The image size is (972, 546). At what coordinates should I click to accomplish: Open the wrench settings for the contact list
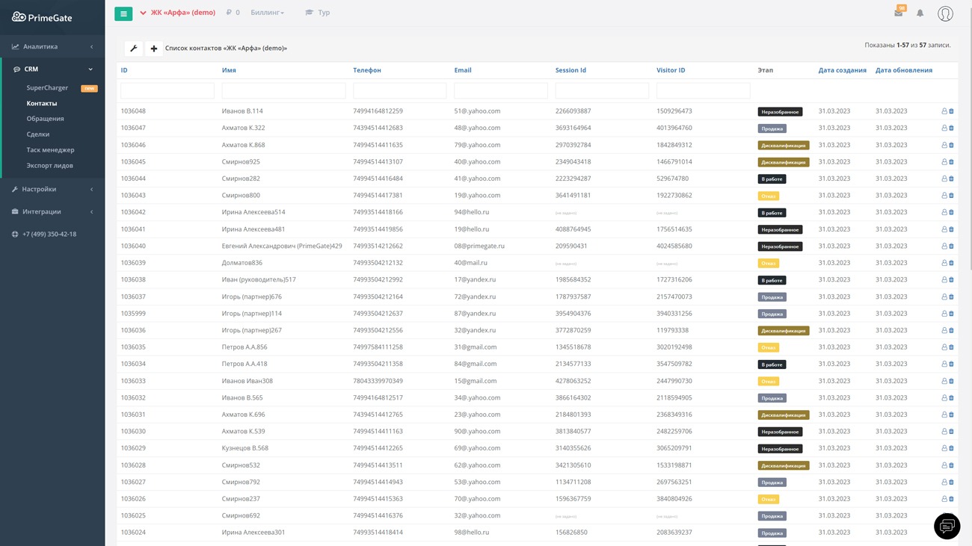pyautogui.click(x=134, y=49)
